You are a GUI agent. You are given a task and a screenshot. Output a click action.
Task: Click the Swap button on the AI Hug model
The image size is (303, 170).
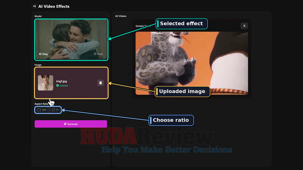(x=98, y=54)
